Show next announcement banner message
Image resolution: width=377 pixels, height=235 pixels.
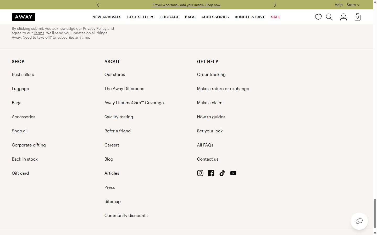[x=275, y=5]
